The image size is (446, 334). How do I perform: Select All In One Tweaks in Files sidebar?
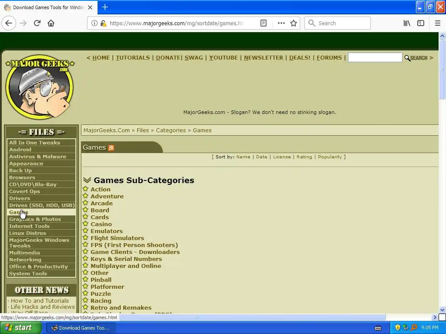pos(41,143)
